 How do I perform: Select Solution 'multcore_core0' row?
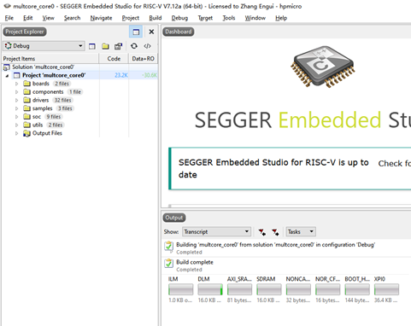click(79, 67)
